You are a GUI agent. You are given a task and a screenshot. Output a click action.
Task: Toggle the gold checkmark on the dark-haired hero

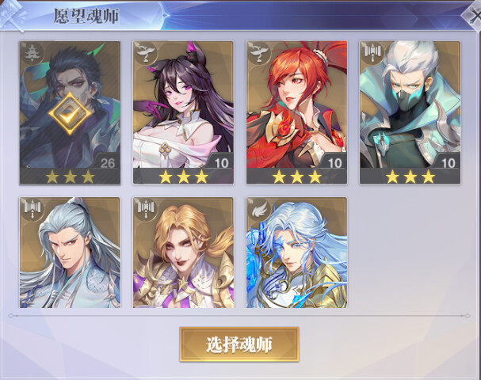[70, 114]
